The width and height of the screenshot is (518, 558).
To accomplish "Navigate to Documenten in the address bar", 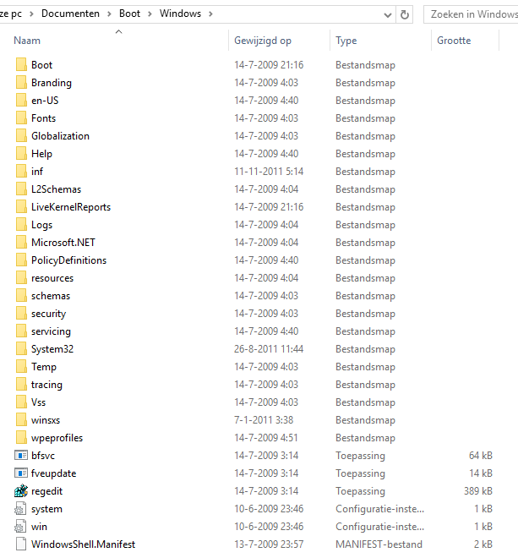I will click(x=70, y=14).
